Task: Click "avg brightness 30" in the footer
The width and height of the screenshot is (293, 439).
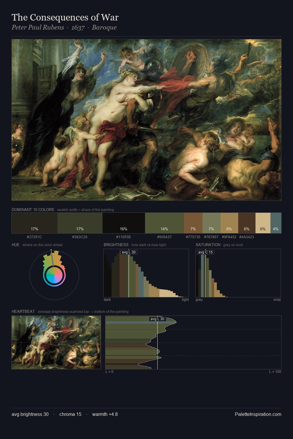Action: 30,414
